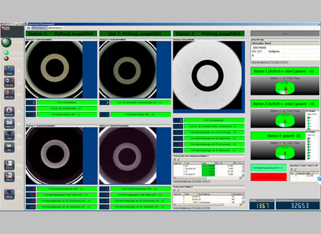Click the Stat 2 Prüfung ausgeführt banner
The image size is (321, 234).
point(135,34)
